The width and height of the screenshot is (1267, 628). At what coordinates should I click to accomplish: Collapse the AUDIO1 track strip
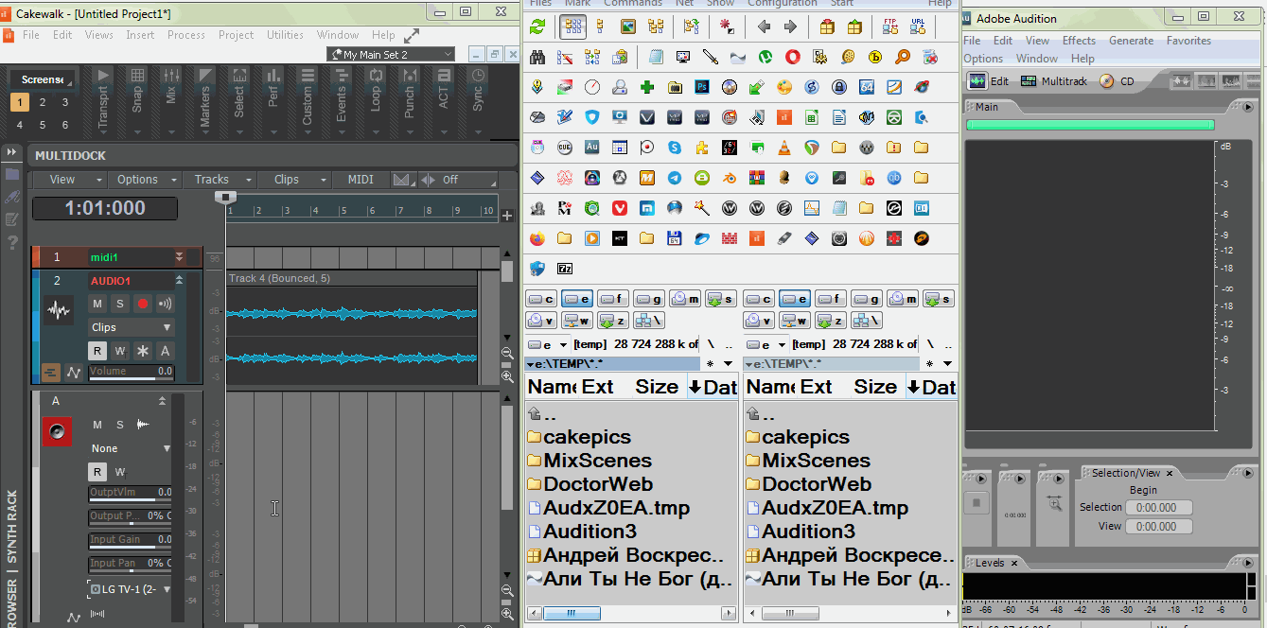[180, 280]
